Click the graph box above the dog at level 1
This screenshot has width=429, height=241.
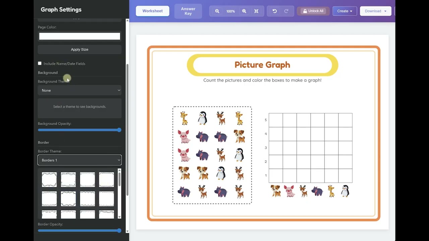pos(275,176)
